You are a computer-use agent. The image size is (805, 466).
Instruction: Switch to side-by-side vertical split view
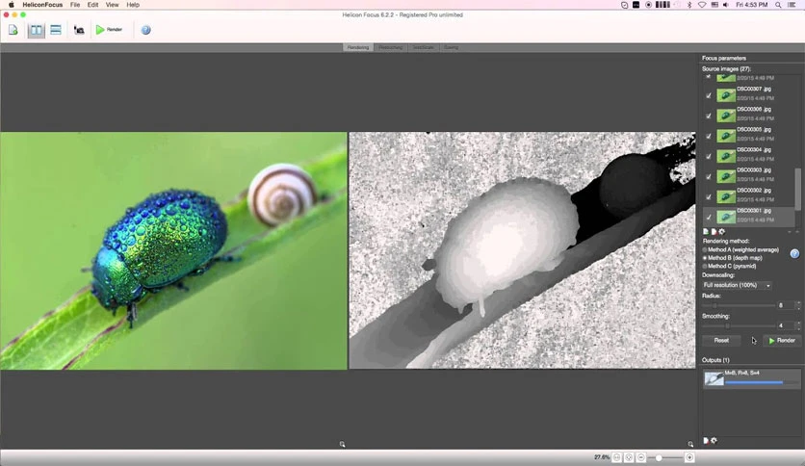click(36, 30)
